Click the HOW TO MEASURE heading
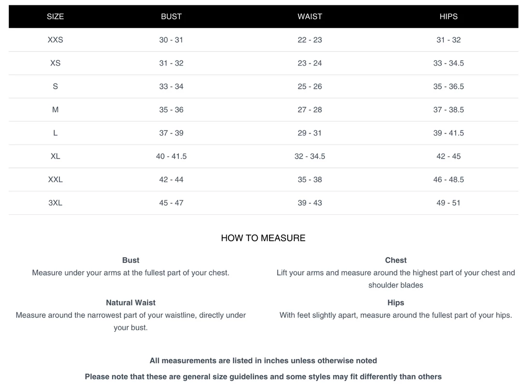This screenshot has height=386, width=522. (263, 238)
